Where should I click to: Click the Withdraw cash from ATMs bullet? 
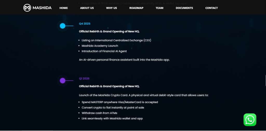[x=99, y=113]
